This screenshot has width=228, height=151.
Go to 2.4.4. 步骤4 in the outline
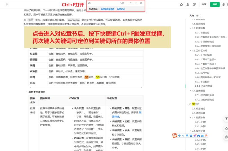click(200, 149)
